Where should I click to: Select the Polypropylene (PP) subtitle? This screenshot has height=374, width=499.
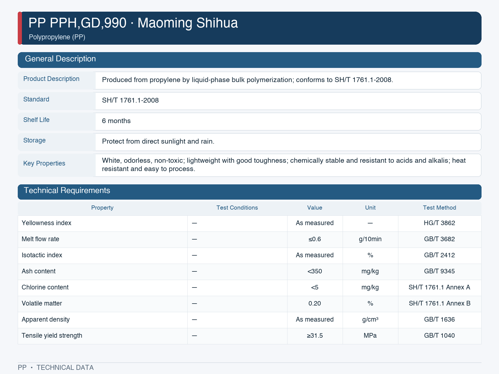(57, 37)
